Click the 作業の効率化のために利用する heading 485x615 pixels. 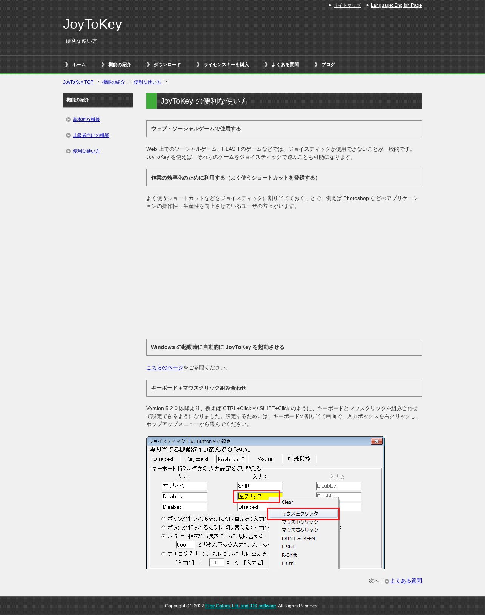(x=284, y=178)
